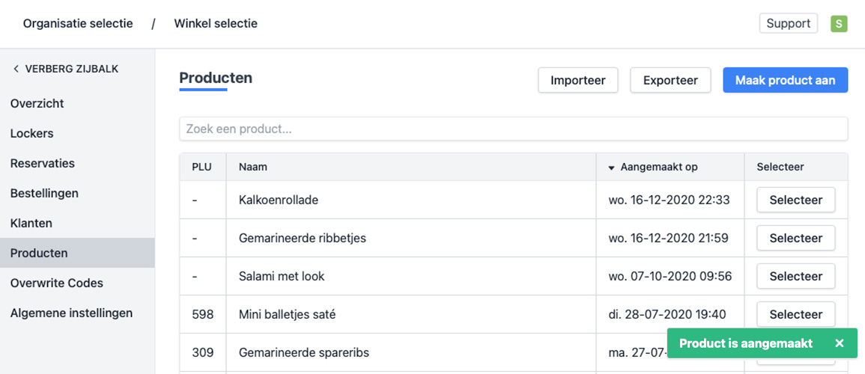Dismiss the 'Product is aangemaakt' notification

click(x=840, y=343)
